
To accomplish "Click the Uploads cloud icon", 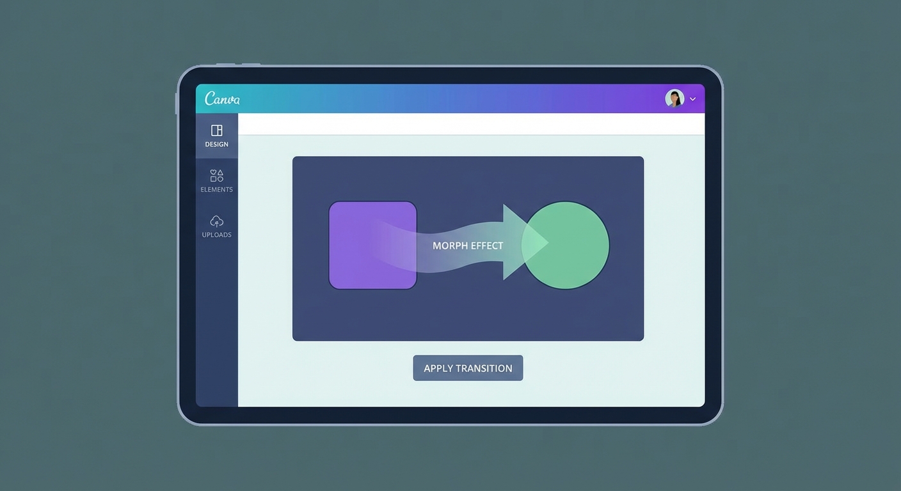I will tap(216, 221).
